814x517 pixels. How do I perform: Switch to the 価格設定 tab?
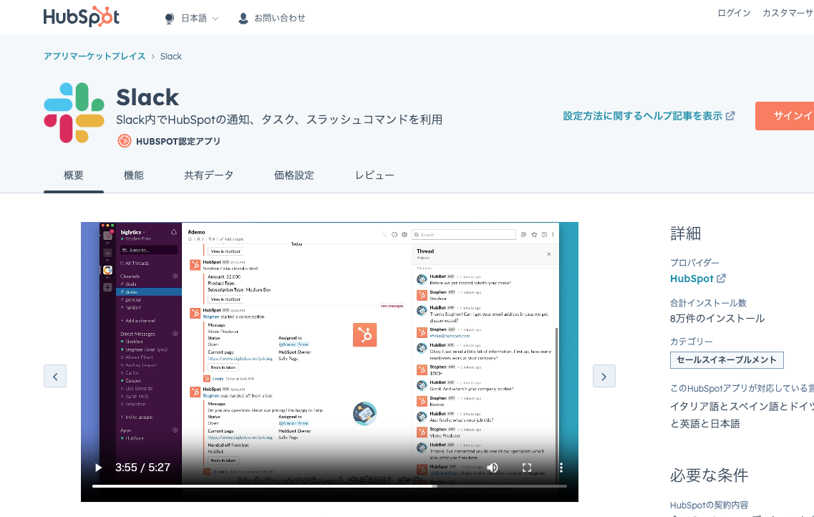[x=294, y=174]
